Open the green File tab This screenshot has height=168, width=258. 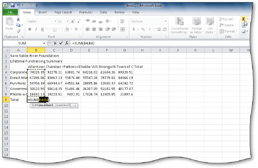click(10, 12)
